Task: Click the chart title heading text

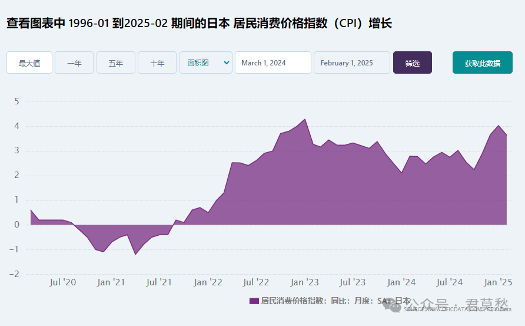Action: pyautogui.click(x=199, y=24)
